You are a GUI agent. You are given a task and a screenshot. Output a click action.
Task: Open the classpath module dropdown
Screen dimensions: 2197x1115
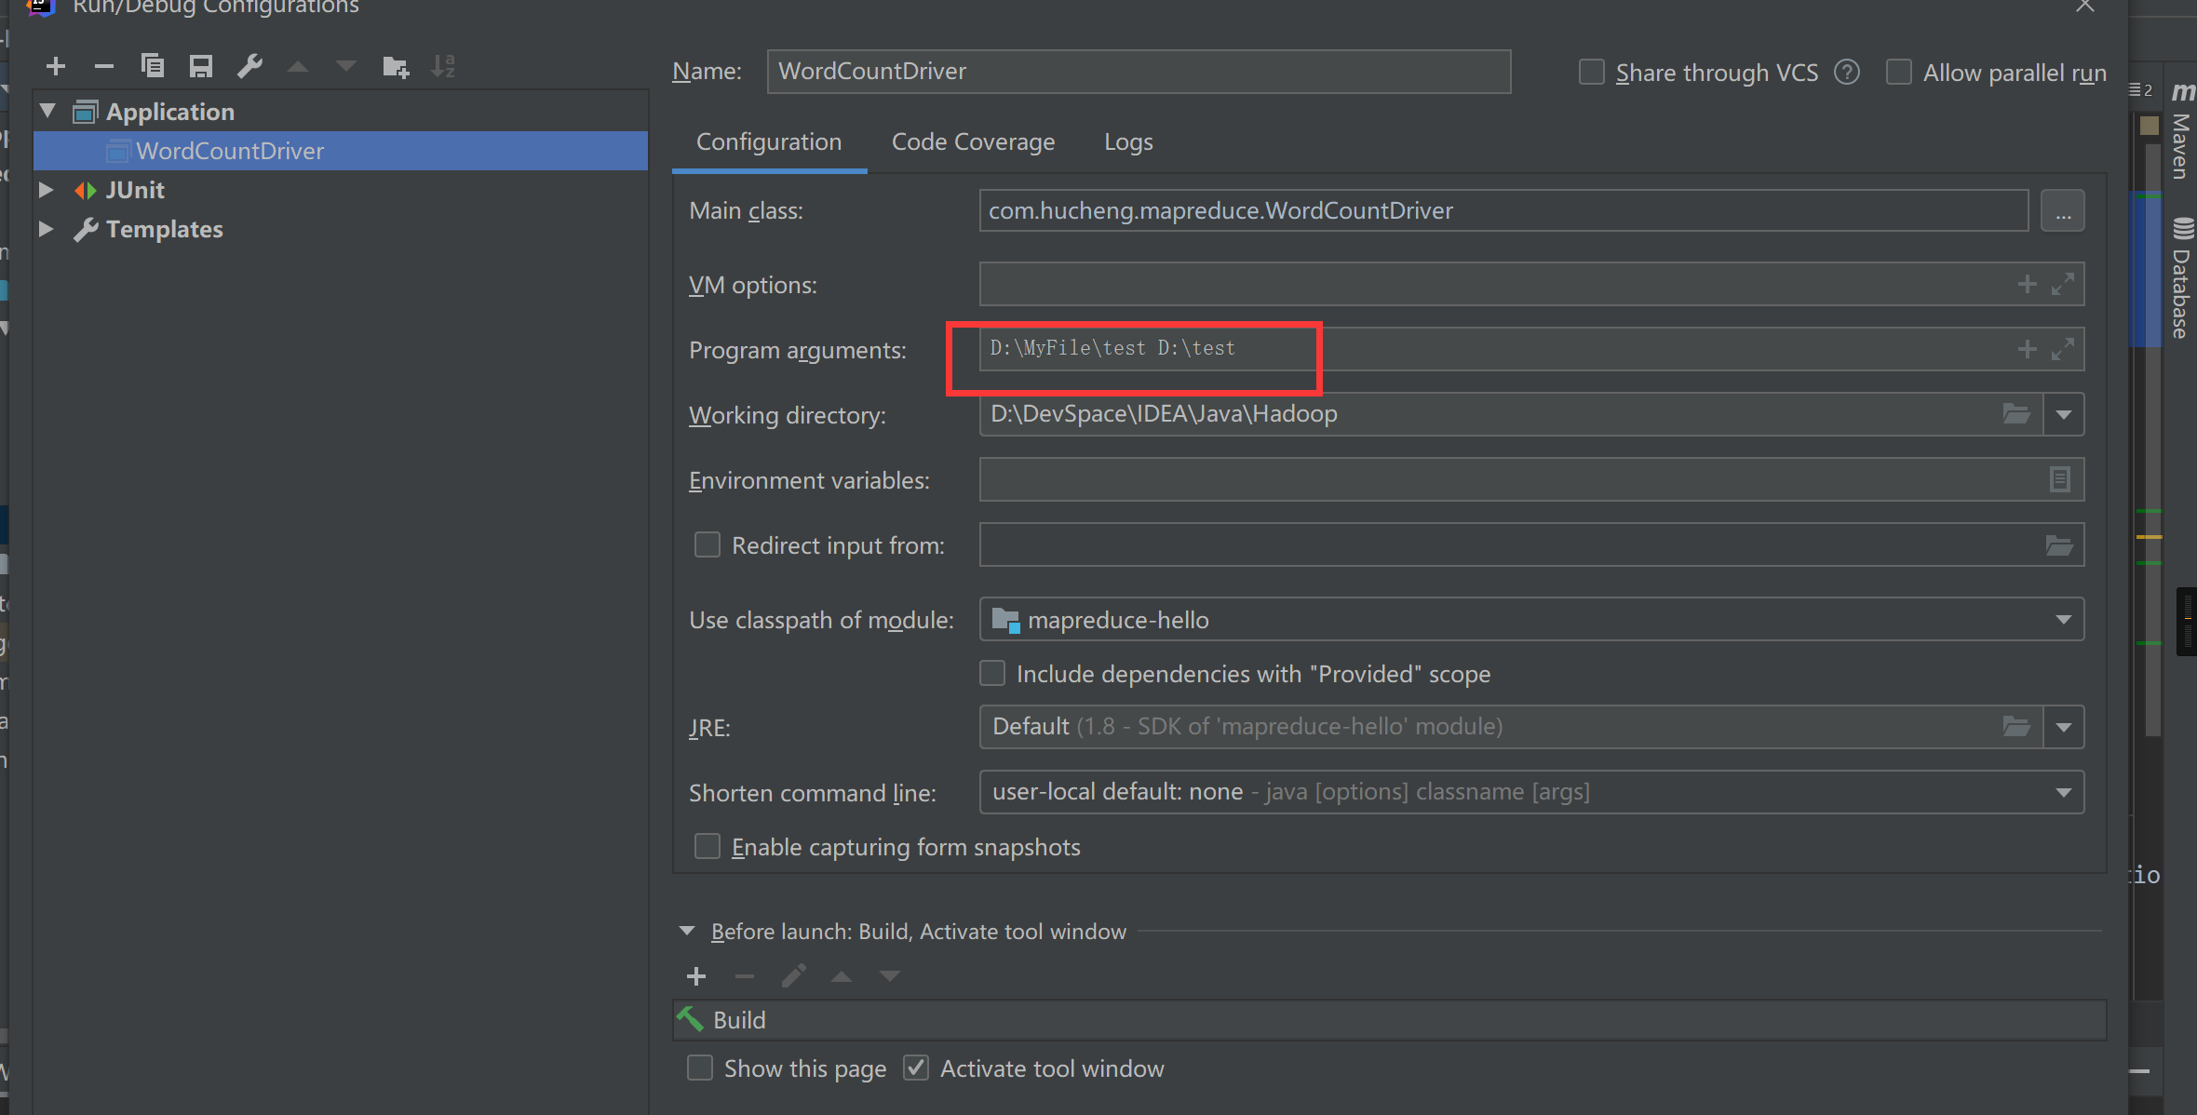tap(2064, 620)
